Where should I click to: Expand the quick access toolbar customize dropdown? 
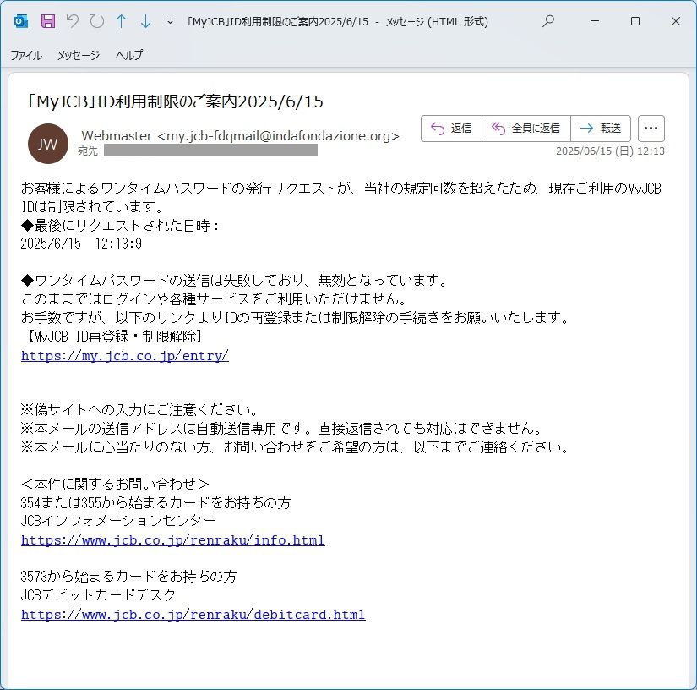(170, 21)
